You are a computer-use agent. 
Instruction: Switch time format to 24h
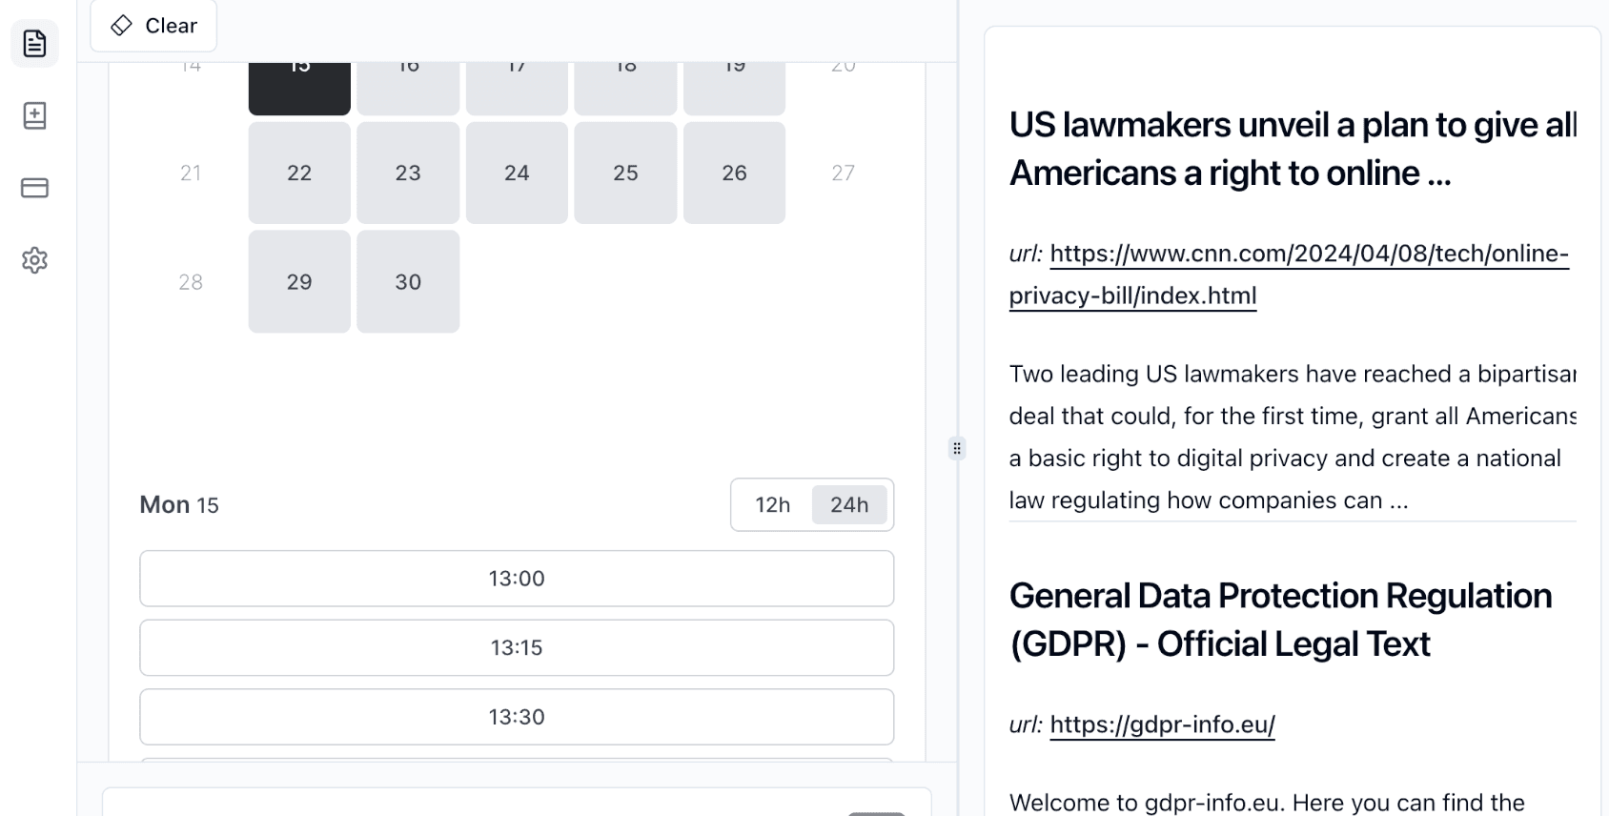point(848,504)
